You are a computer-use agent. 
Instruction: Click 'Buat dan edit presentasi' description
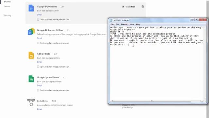tap(48, 58)
